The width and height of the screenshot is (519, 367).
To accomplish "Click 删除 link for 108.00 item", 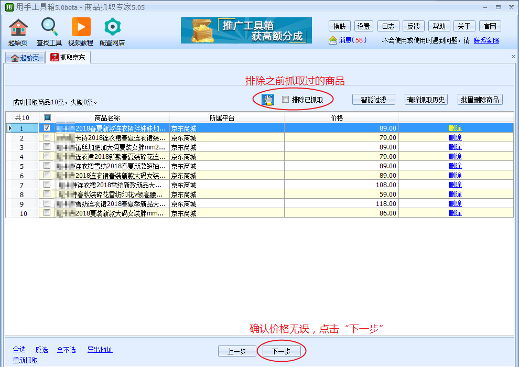I will tap(455, 185).
